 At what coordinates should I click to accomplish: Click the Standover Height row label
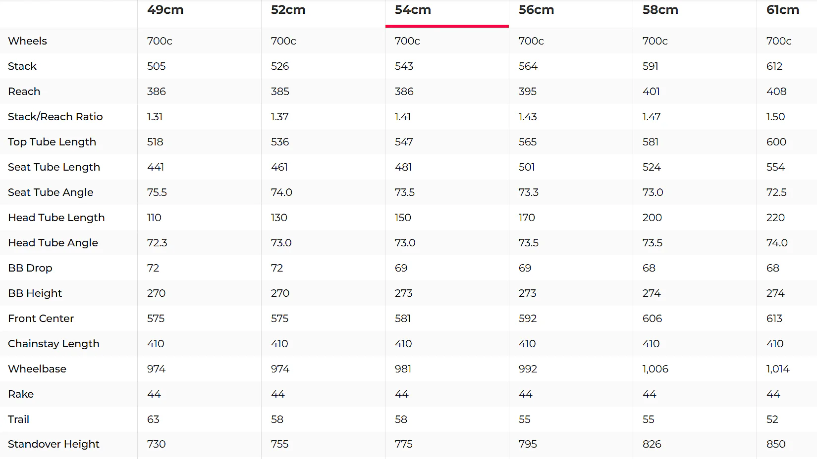coord(54,444)
